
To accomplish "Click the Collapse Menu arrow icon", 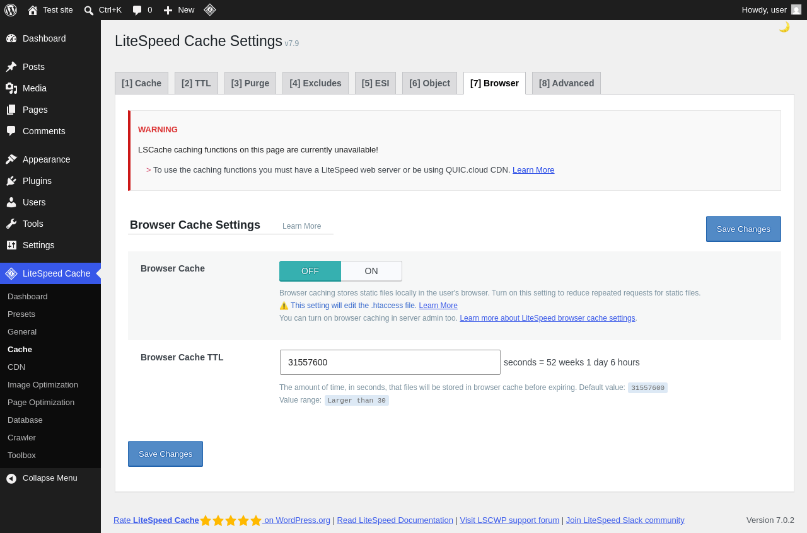I will click(x=11, y=478).
